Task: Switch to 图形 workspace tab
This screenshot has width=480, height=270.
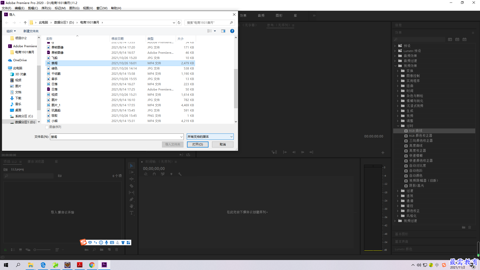Action: [x=279, y=15]
